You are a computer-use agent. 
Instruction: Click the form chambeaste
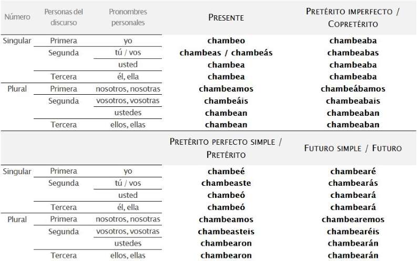point(226,184)
